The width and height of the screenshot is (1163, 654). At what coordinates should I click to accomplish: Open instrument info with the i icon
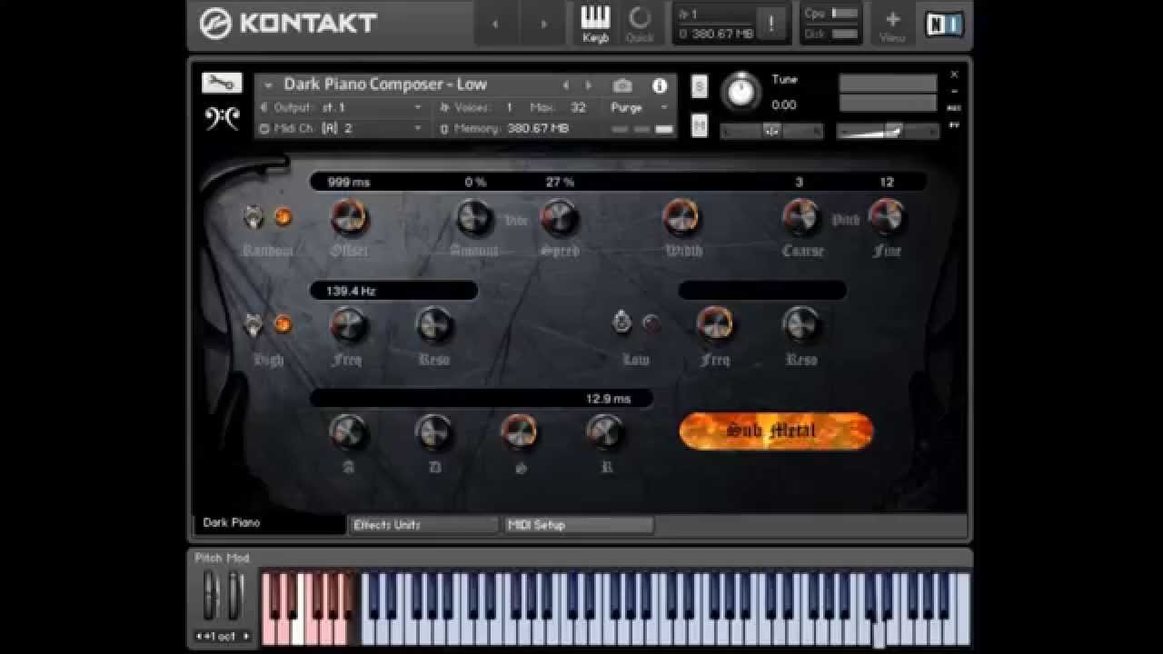point(660,85)
